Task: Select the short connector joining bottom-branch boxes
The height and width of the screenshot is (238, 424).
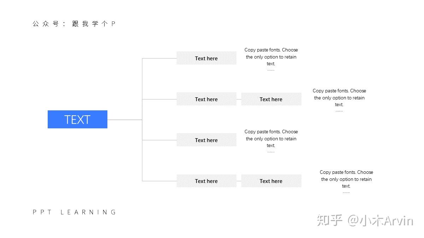Action: point(239,181)
